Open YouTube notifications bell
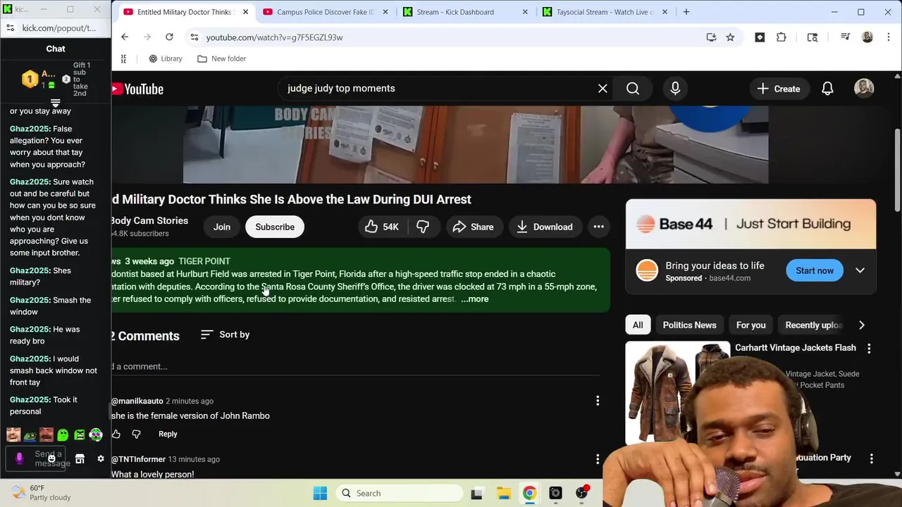 [827, 89]
